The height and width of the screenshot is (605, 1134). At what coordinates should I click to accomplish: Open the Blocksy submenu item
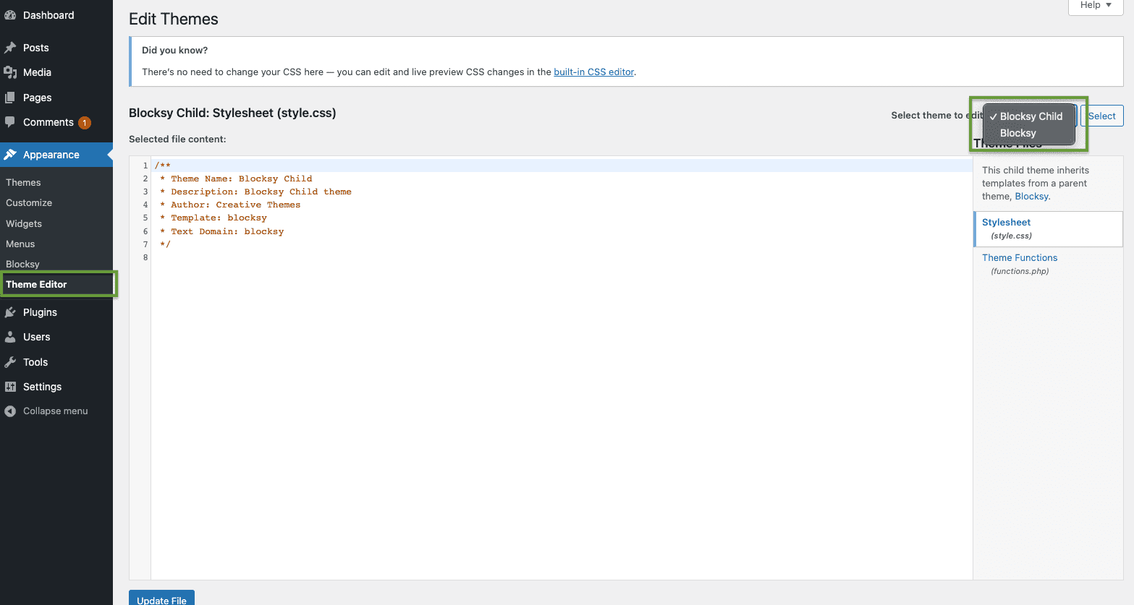tap(22, 265)
